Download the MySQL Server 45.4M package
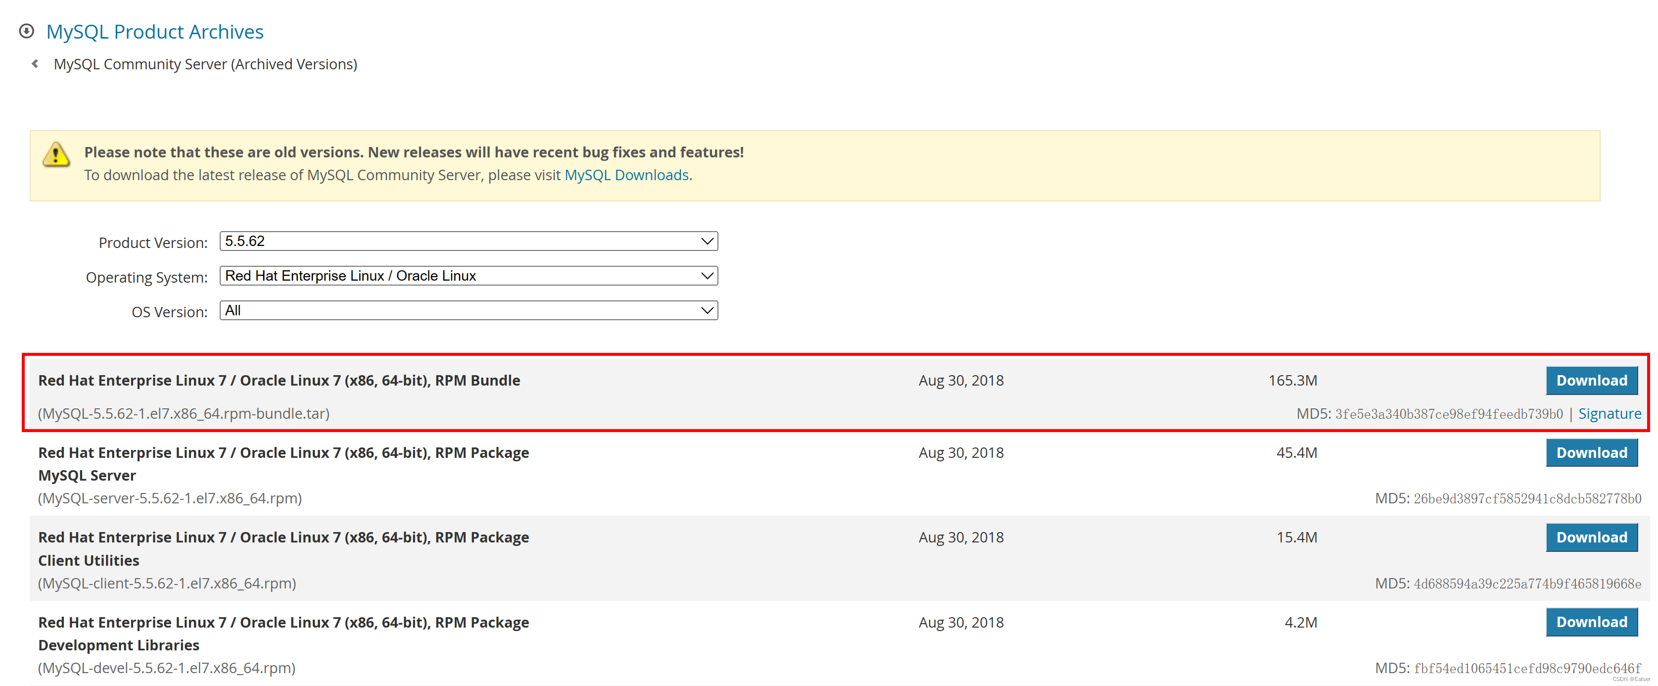This screenshot has height=686, width=1658. (x=1592, y=453)
